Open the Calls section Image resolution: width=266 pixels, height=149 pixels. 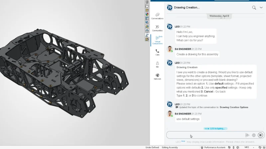[157, 52]
